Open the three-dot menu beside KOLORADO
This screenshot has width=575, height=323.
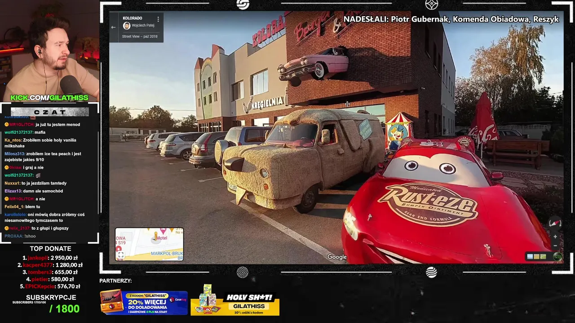pos(158,20)
